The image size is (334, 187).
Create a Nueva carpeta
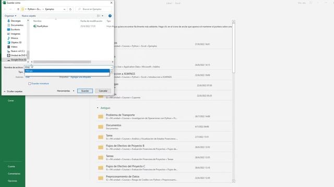point(29,16)
